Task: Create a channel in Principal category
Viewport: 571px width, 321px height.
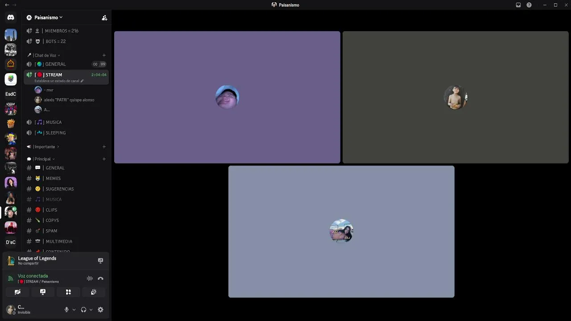Action: coord(104,159)
